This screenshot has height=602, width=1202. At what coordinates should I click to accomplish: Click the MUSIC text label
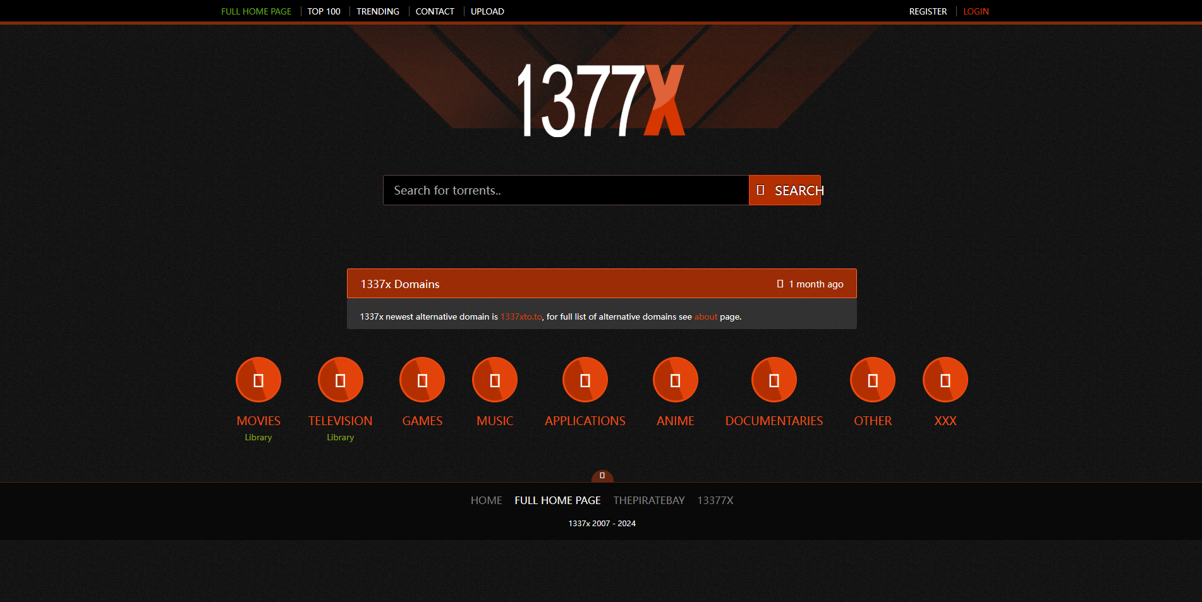coord(495,421)
